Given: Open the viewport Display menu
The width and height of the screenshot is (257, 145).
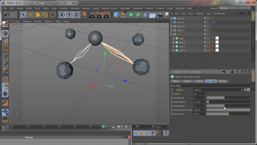Looking at the screenshot, I should (38, 21).
